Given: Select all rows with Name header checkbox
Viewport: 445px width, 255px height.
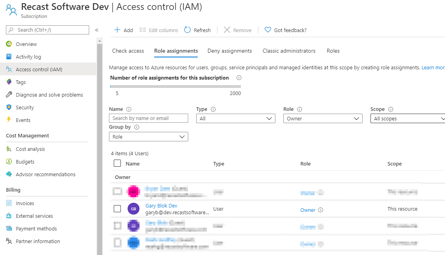Looking at the screenshot, I should coord(117,163).
